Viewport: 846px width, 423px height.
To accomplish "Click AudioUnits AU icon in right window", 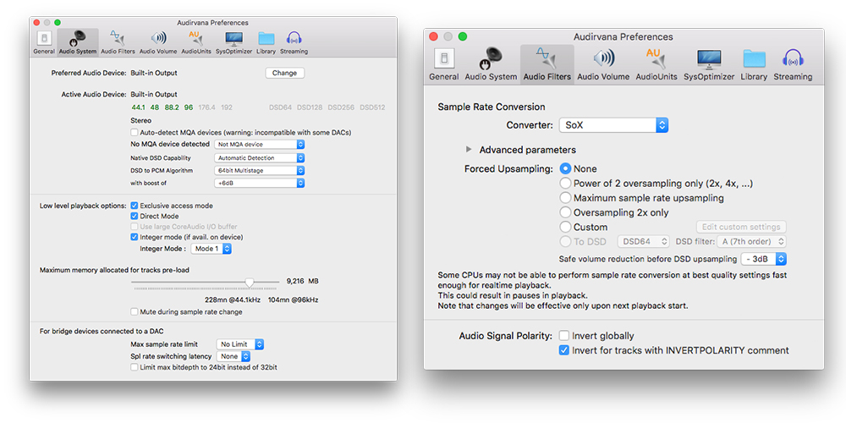I will coord(655,58).
